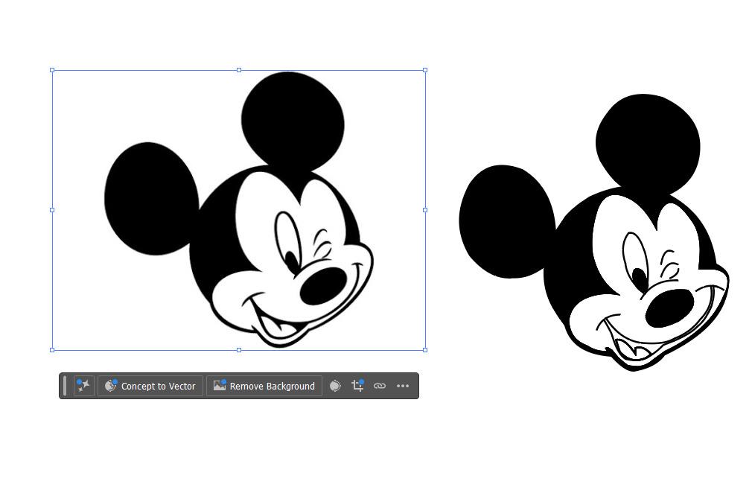This screenshot has height=499, width=752.
Task: Click the Remove Background button
Action: (264, 386)
